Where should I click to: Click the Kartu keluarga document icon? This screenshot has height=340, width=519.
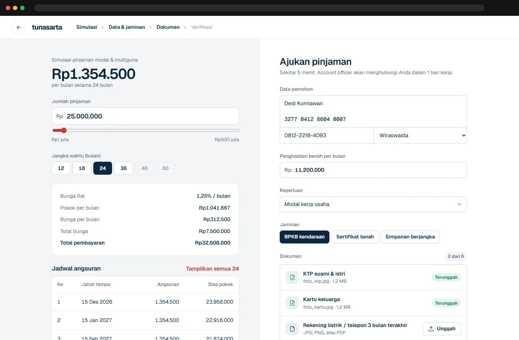coord(292,303)
